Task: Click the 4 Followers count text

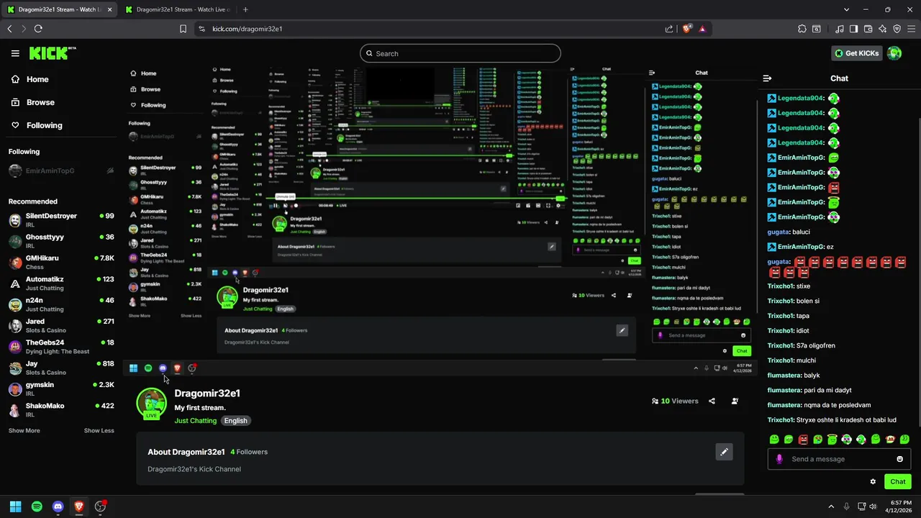Action: pos(249,452)
